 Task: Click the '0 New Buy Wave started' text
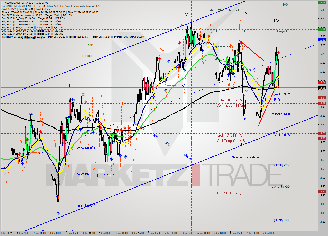pos(245,157)
